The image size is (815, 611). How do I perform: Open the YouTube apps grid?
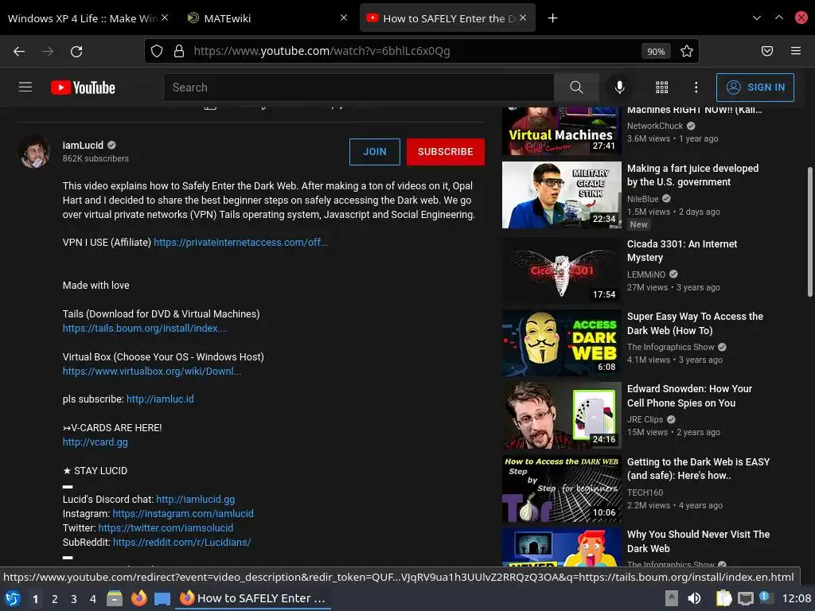tap(661, 88)
